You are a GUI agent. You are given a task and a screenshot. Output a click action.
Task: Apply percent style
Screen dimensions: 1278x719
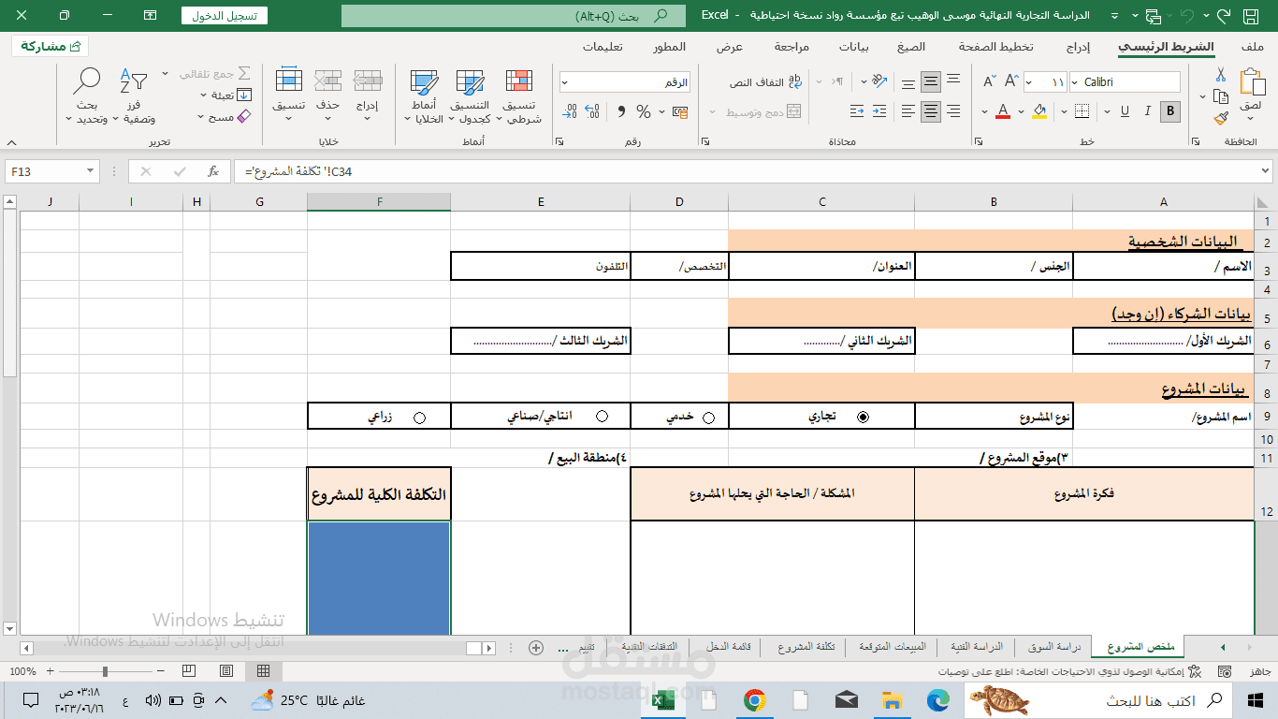(x=644, y=111)
